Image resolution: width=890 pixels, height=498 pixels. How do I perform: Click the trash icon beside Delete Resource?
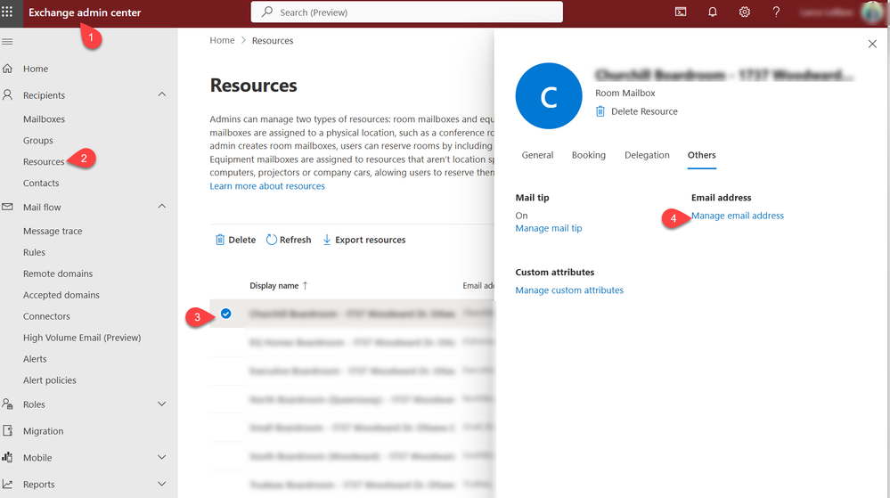click(600, 111)
